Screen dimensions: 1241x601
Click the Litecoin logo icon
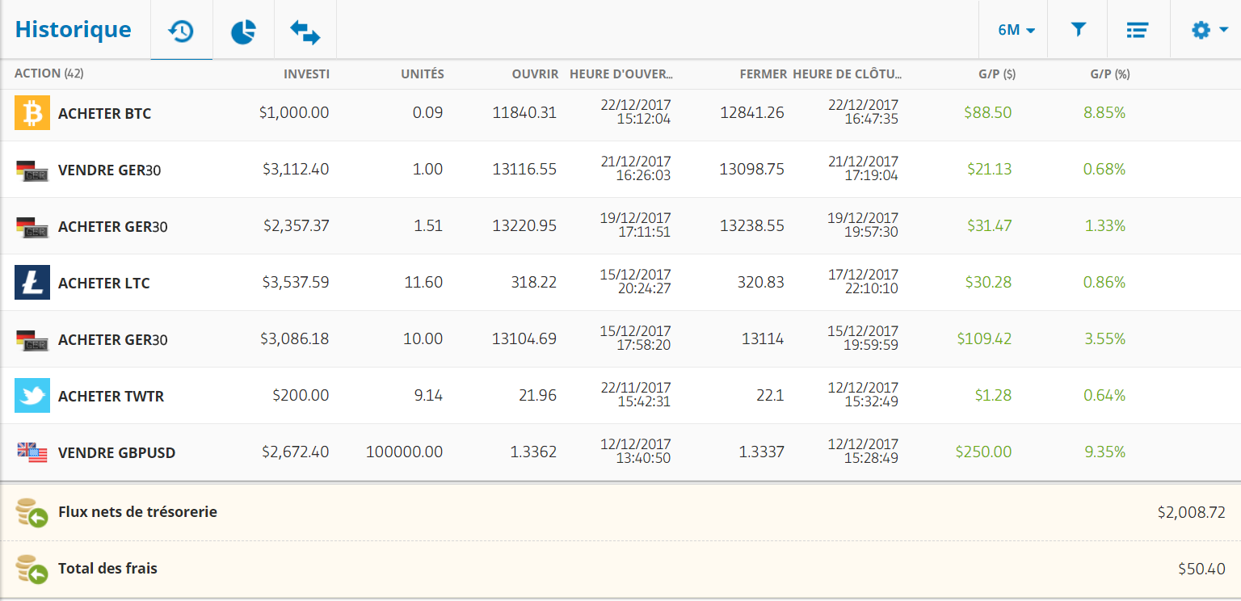click(32, 283)
